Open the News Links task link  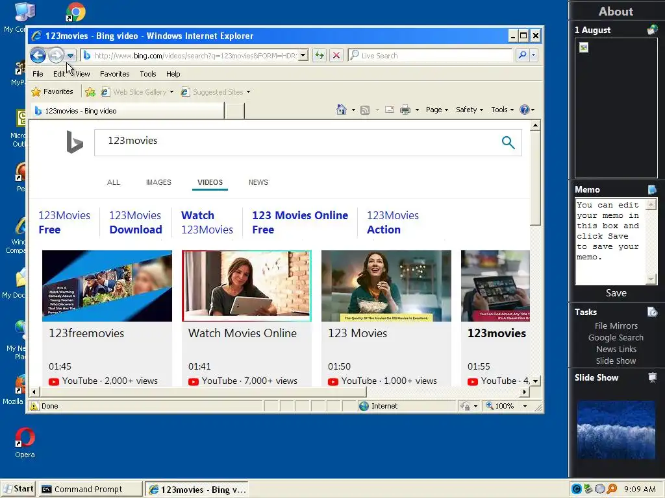tap(616, 349)
